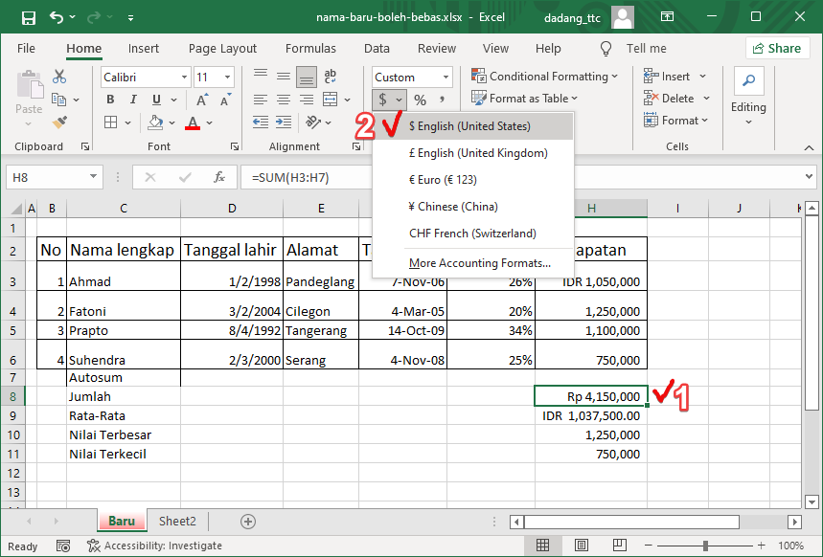Toggle underline formatting
This screenshot has width=823, height=557.
click(x=155, y=99)
